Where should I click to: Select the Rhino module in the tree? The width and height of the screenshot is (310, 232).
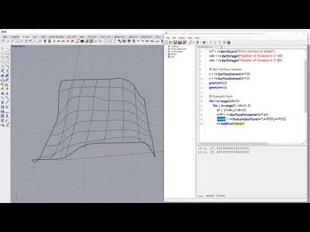174,54
